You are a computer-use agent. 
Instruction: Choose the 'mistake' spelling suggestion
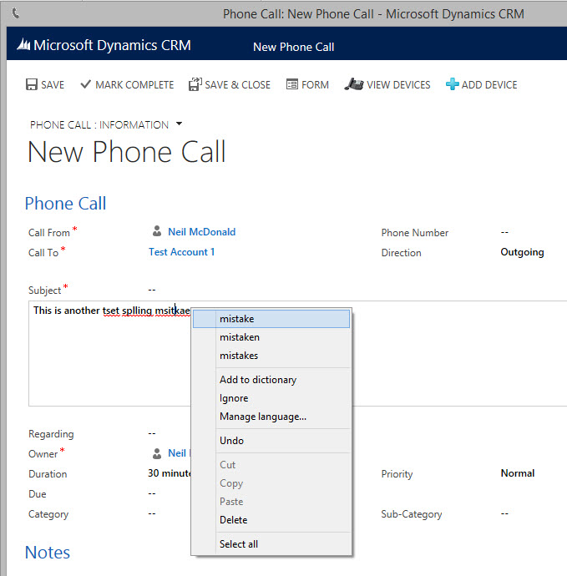click(x=236, y=319)
